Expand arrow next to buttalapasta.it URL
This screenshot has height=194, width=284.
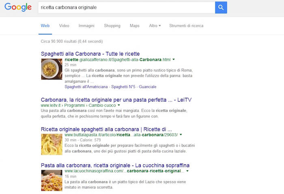(x=181, y=135)
